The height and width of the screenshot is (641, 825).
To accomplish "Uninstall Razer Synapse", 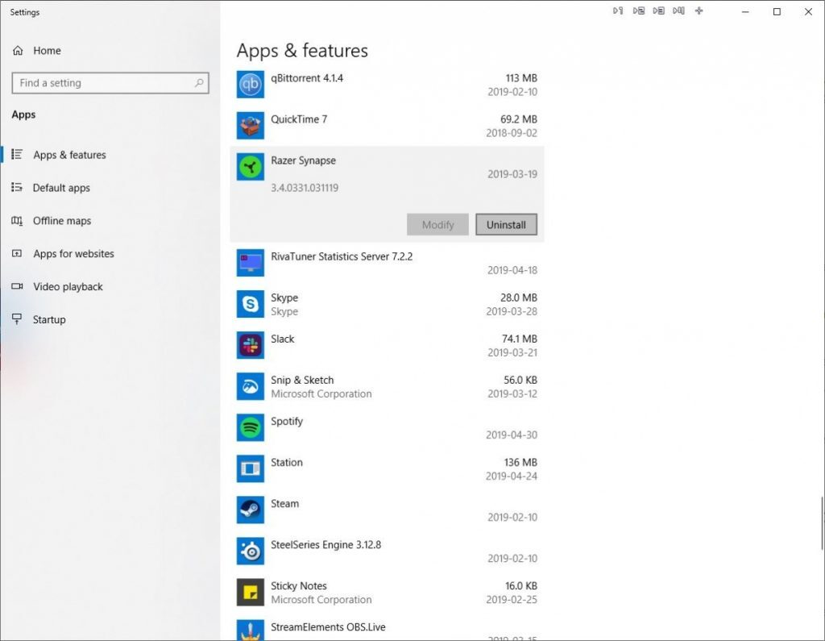I will click(506, 224).
